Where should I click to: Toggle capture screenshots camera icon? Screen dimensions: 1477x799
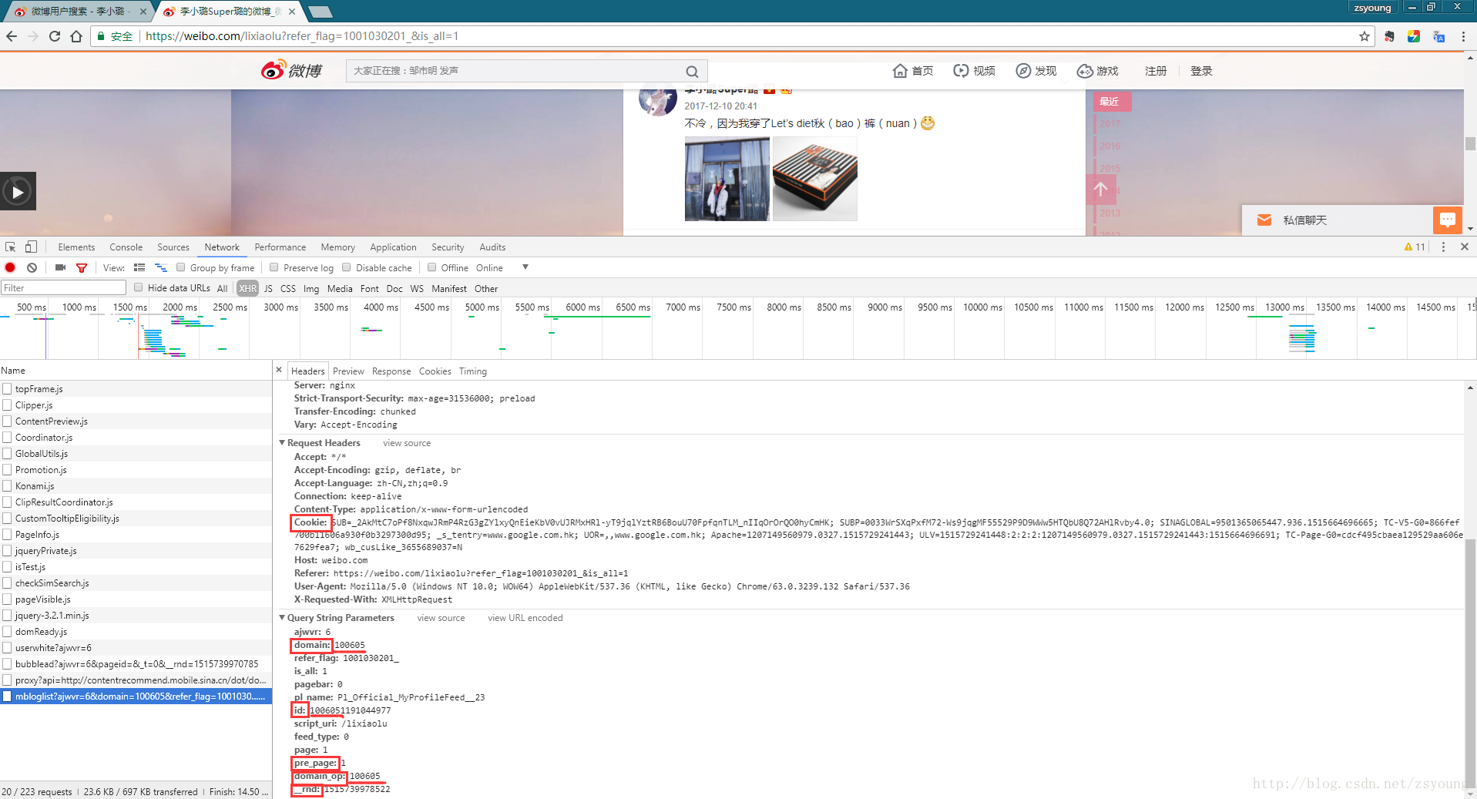(x=60, y=267)
